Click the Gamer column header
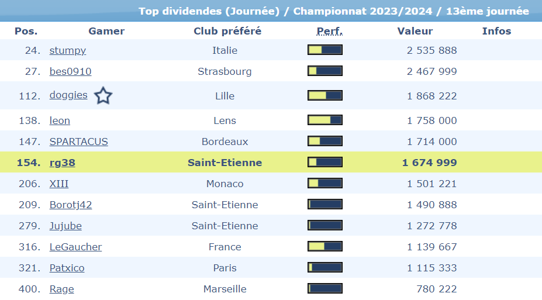Image resolution: width=542 pixels, height=300 pixels. coord(106,31)
